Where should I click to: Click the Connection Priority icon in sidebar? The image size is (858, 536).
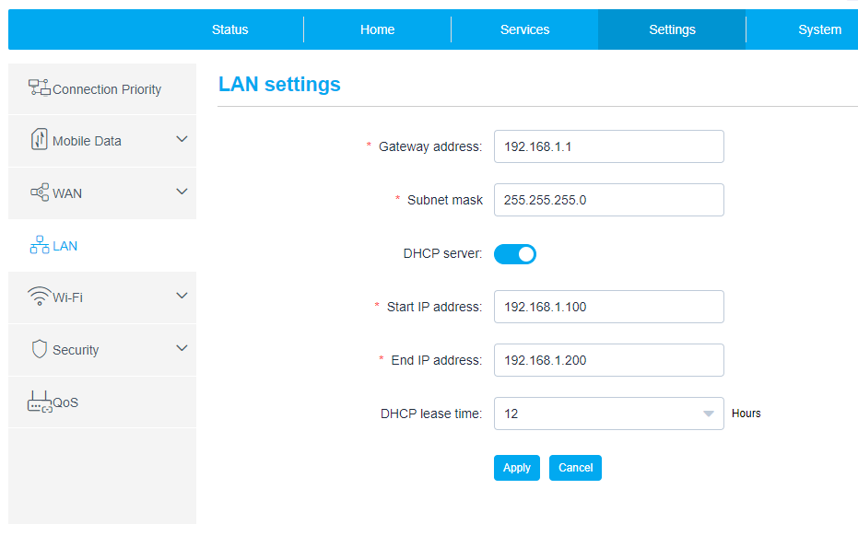[x=40, y=87]
